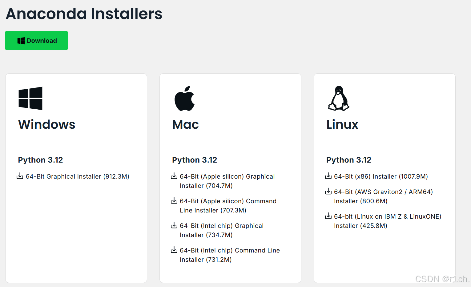Click download icon for Intel chip Graphical Installer
This screenshot has width=471, height=287.
tap(174, 225)
